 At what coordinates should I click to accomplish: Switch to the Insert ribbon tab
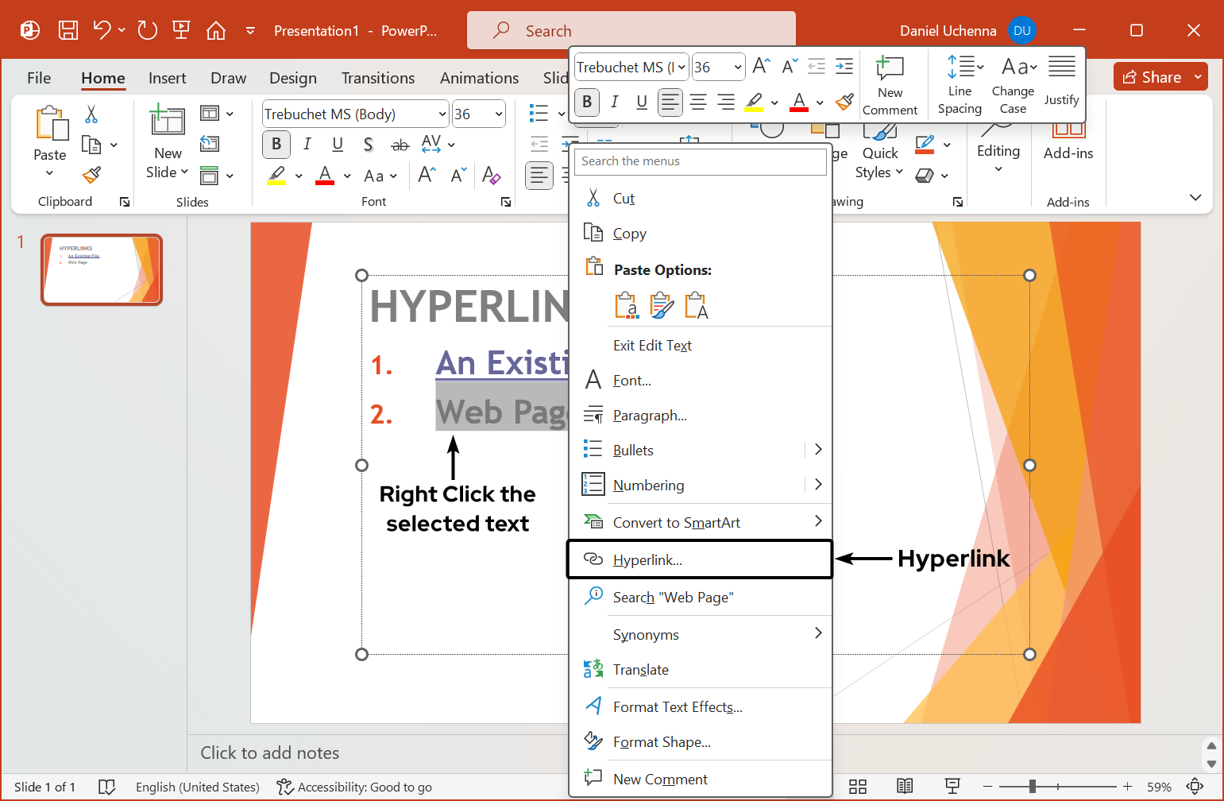click(168, 78)
